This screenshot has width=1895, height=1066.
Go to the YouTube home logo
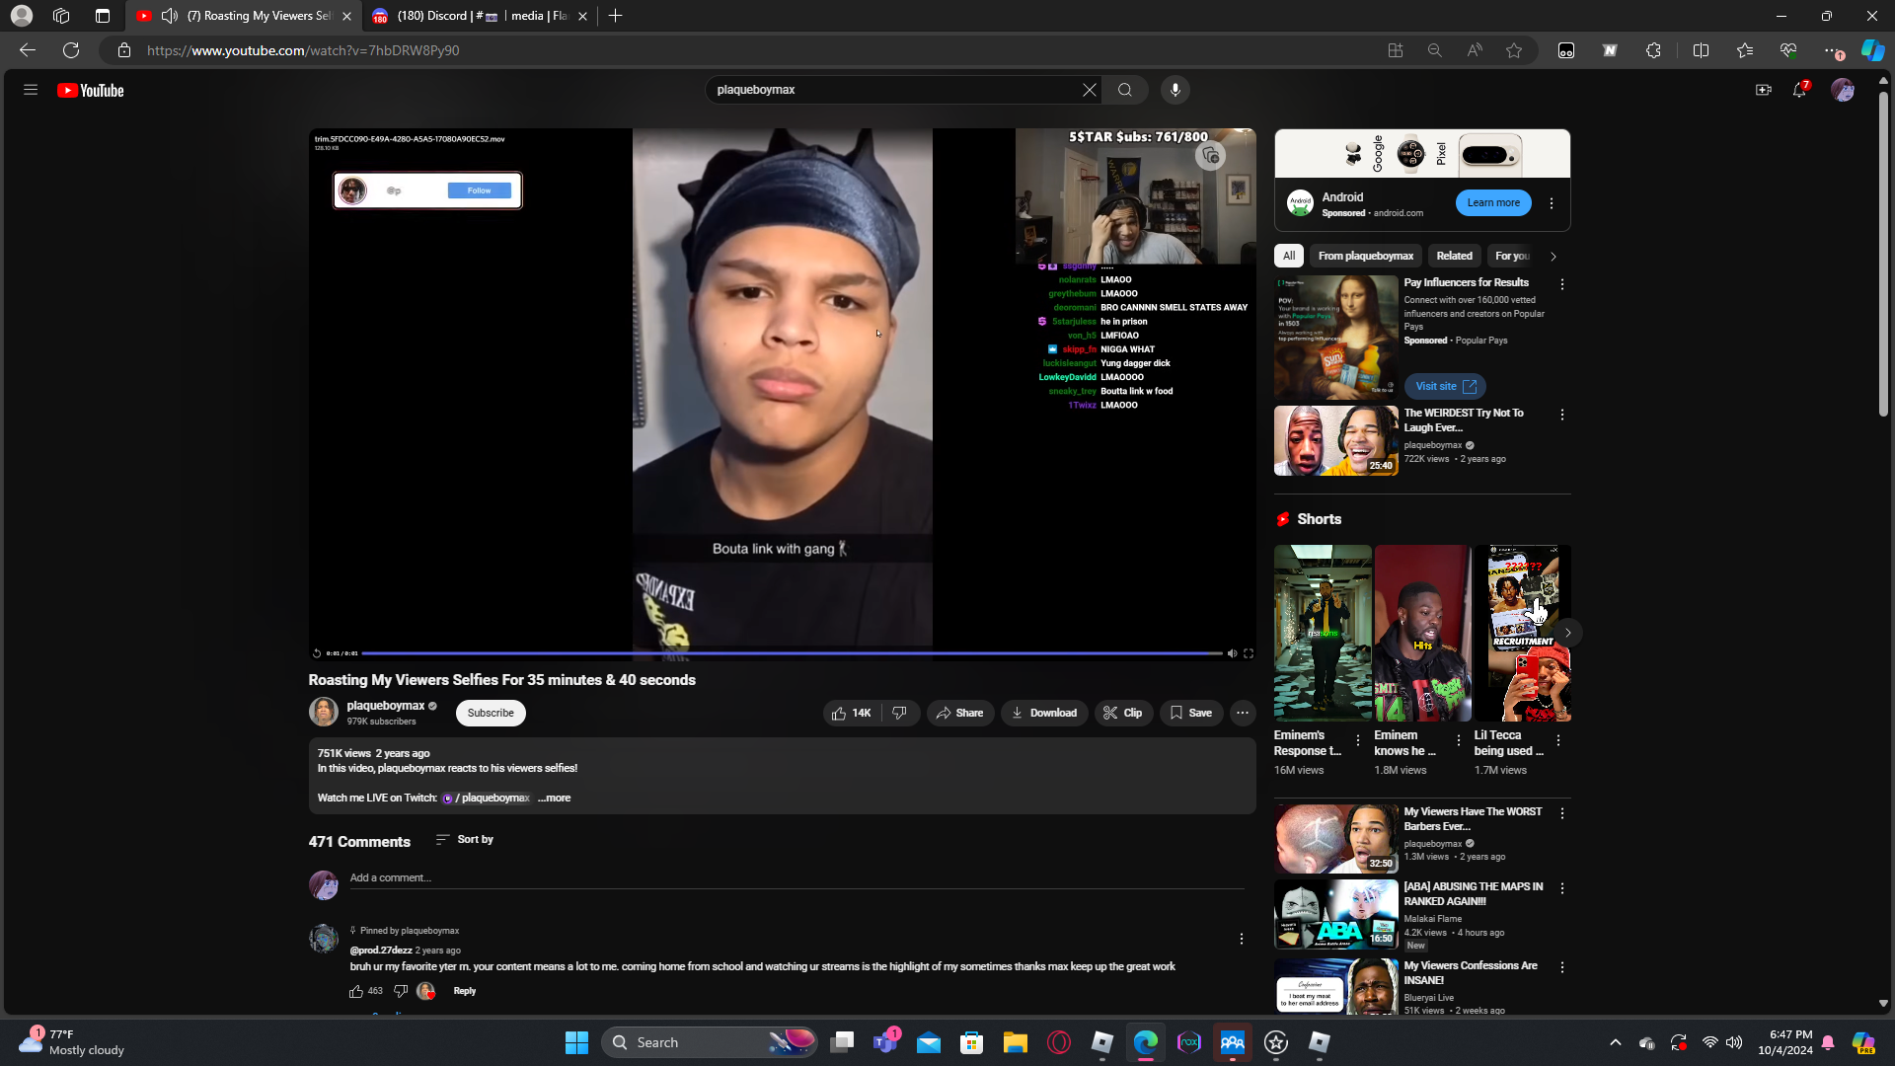pos(91,90)
